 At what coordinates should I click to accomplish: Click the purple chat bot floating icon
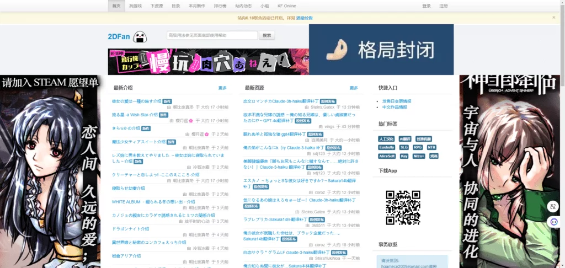click(x=553, y=222)
